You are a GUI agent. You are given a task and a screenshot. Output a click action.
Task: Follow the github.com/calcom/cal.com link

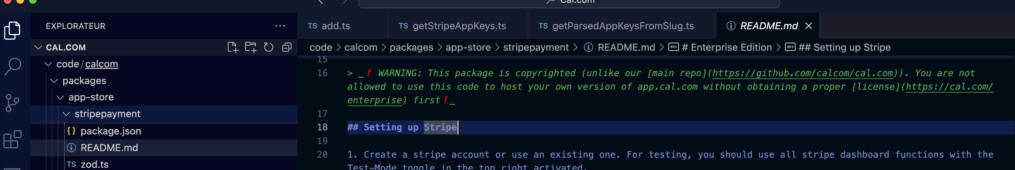(x=803, y=73)
